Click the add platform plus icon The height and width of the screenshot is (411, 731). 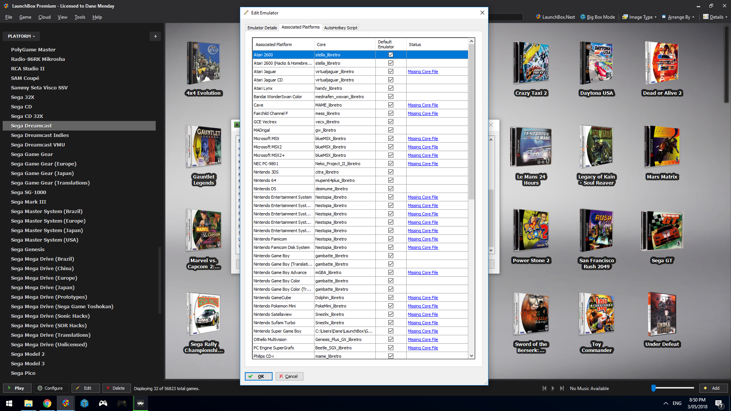tap(155, 36)
